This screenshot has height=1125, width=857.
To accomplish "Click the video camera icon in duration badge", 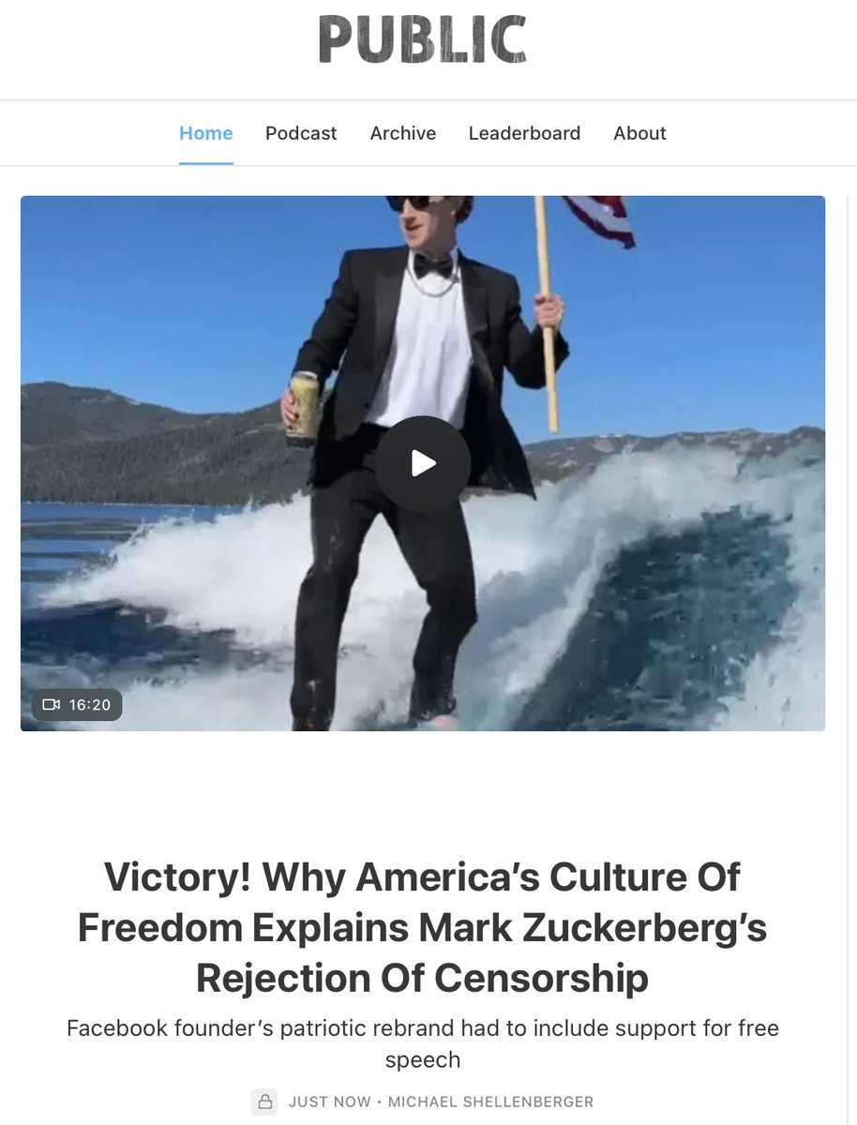I will [52, 704].
